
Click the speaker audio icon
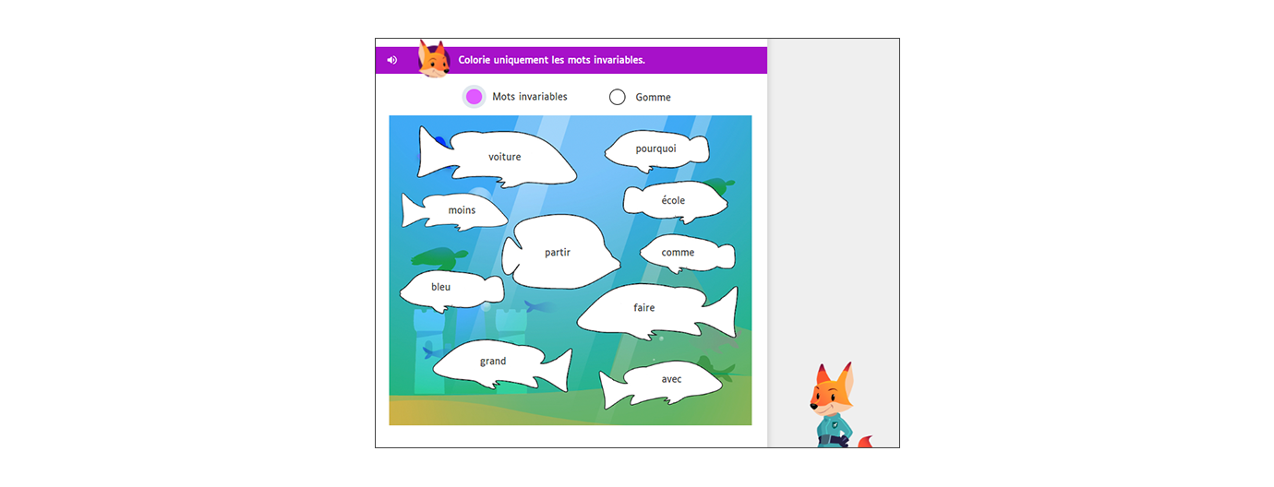392,60
